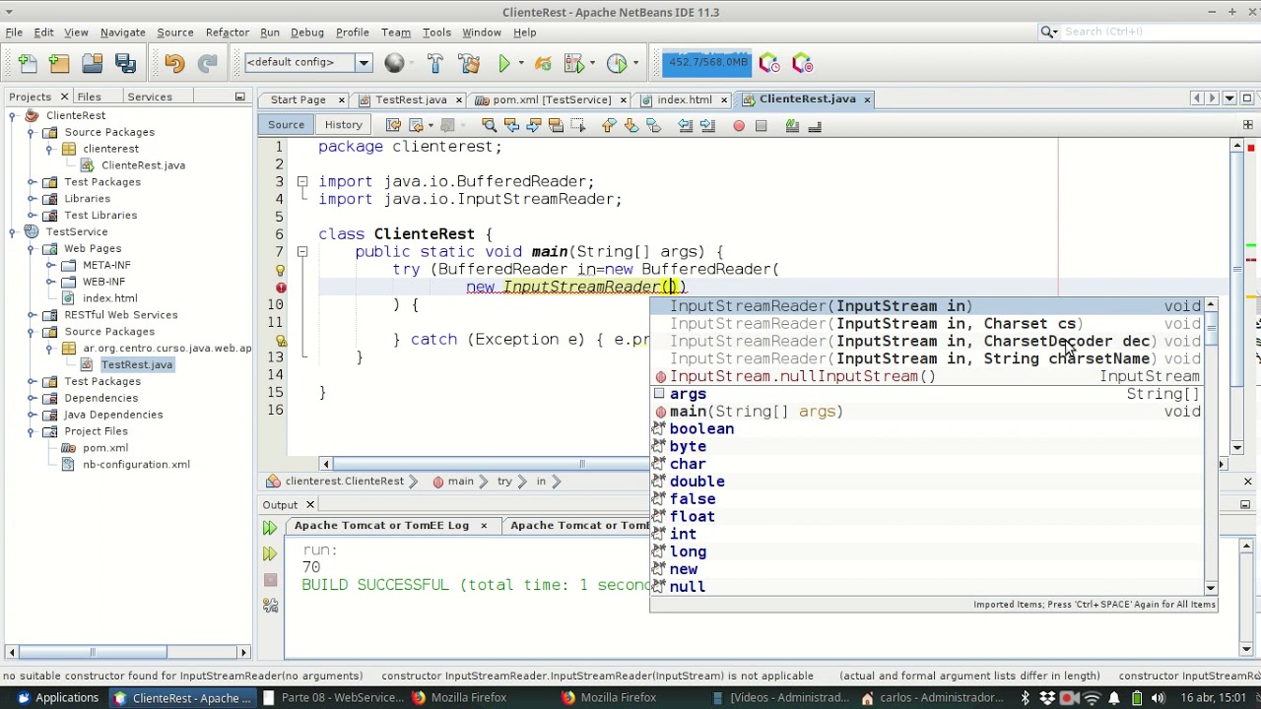Minimize the Projects panel

[239, 97]
